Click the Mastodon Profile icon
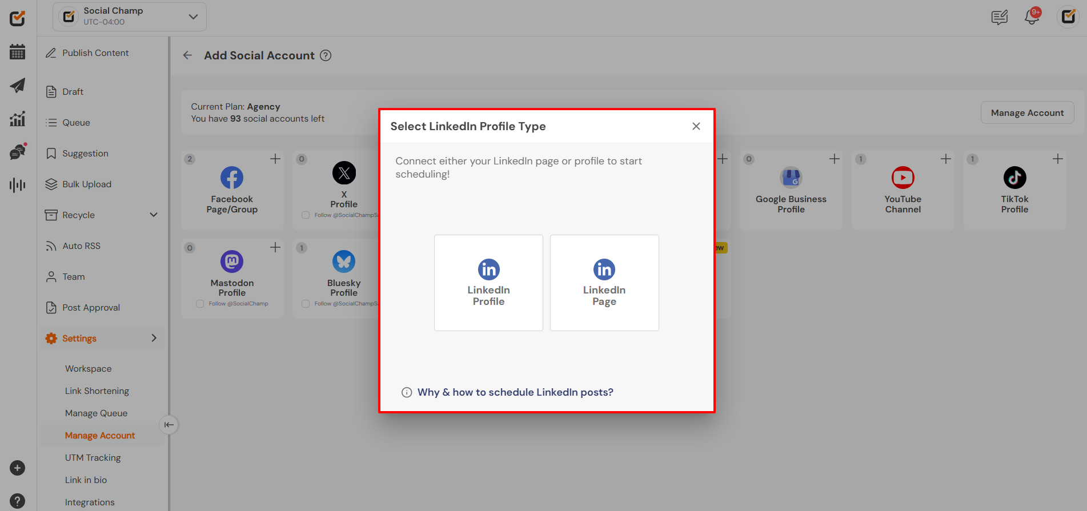Screen dimensions: 1087x511 pyautogui.click(x=232, y=261)
